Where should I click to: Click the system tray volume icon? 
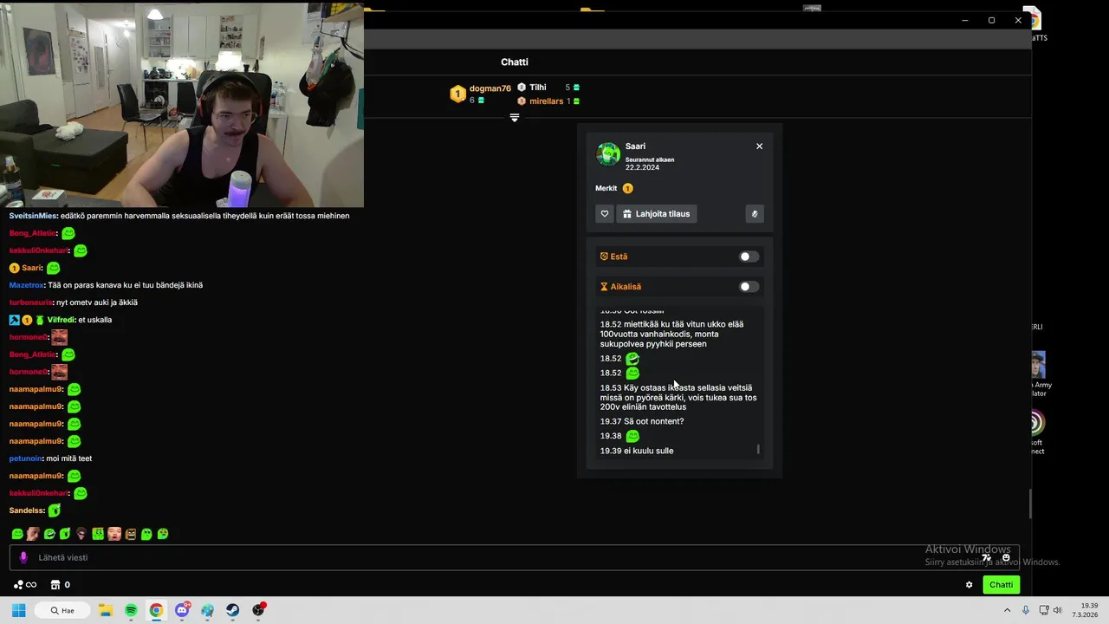pyautogui.click(x=1057, y=610)
